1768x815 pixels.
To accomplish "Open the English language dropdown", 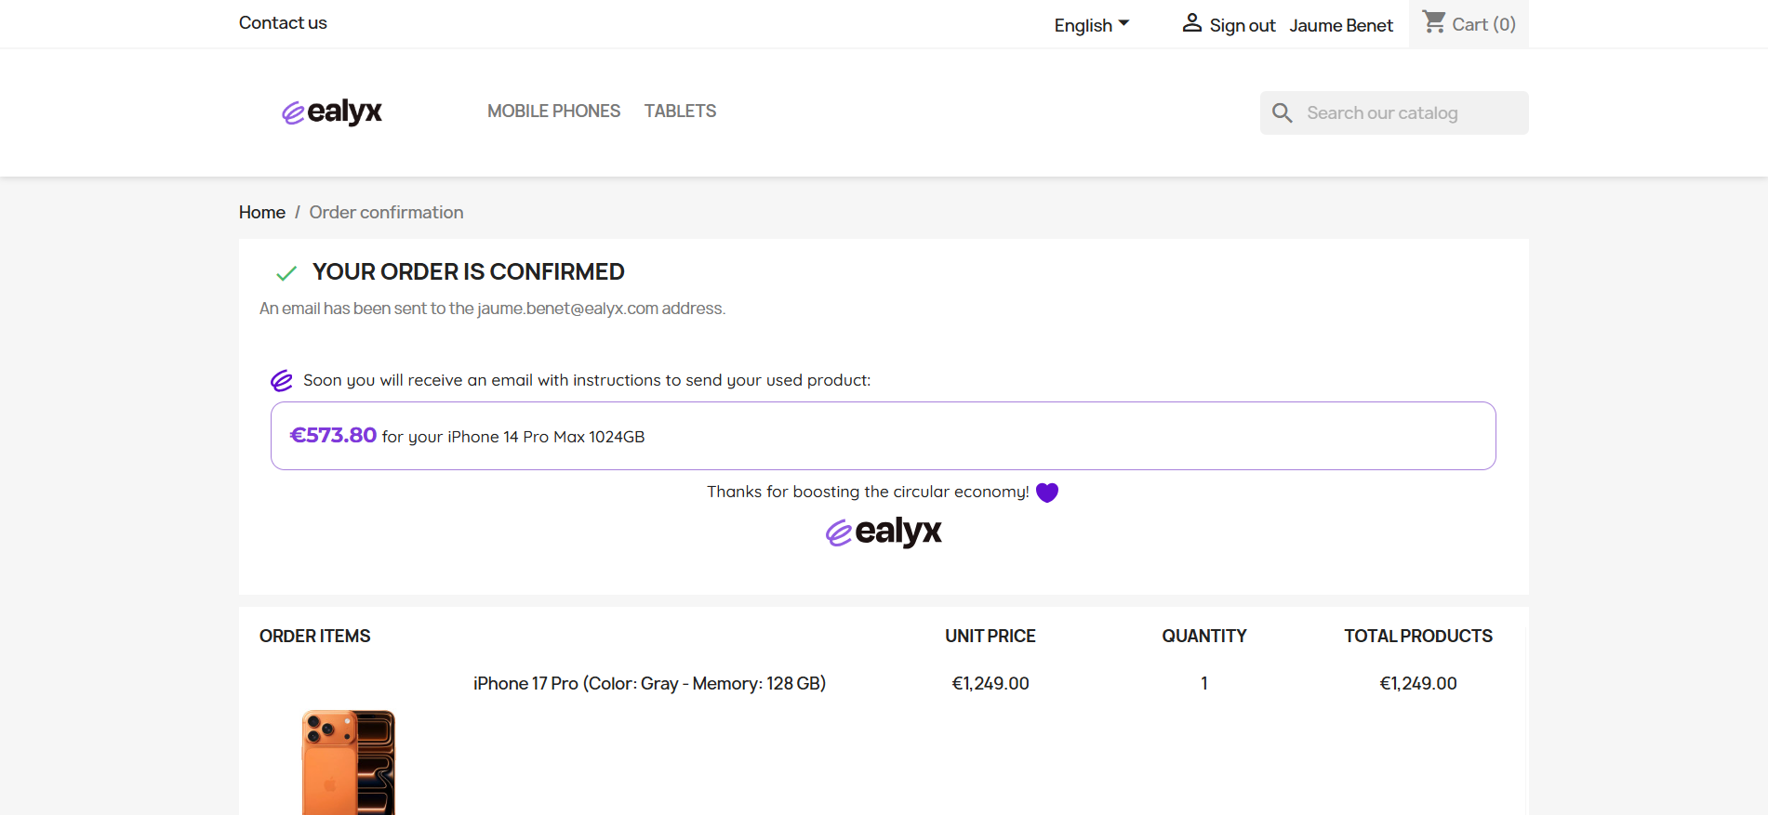I will [x=1092, y=25].
